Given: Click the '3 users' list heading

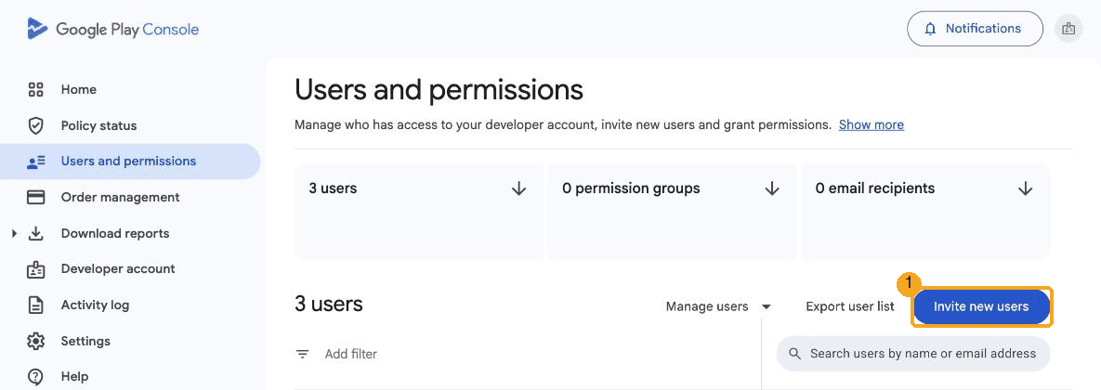Looking at the screenshot, I should 329,304.
